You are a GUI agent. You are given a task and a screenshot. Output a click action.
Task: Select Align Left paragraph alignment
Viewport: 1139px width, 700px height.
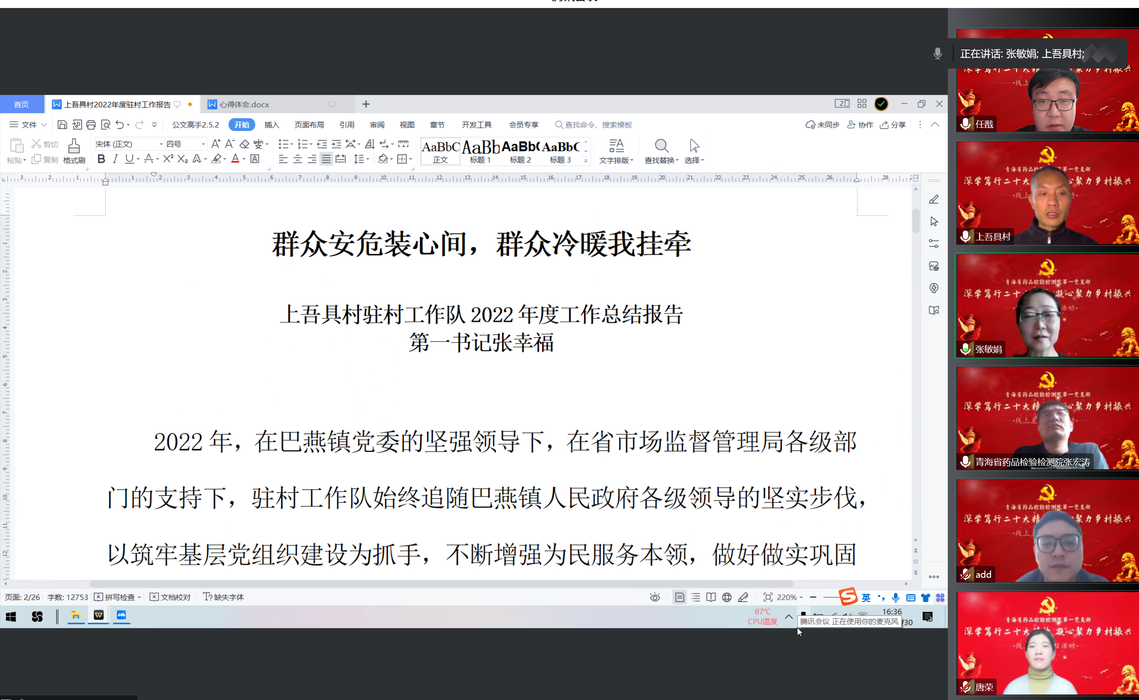tap(283, 159)
